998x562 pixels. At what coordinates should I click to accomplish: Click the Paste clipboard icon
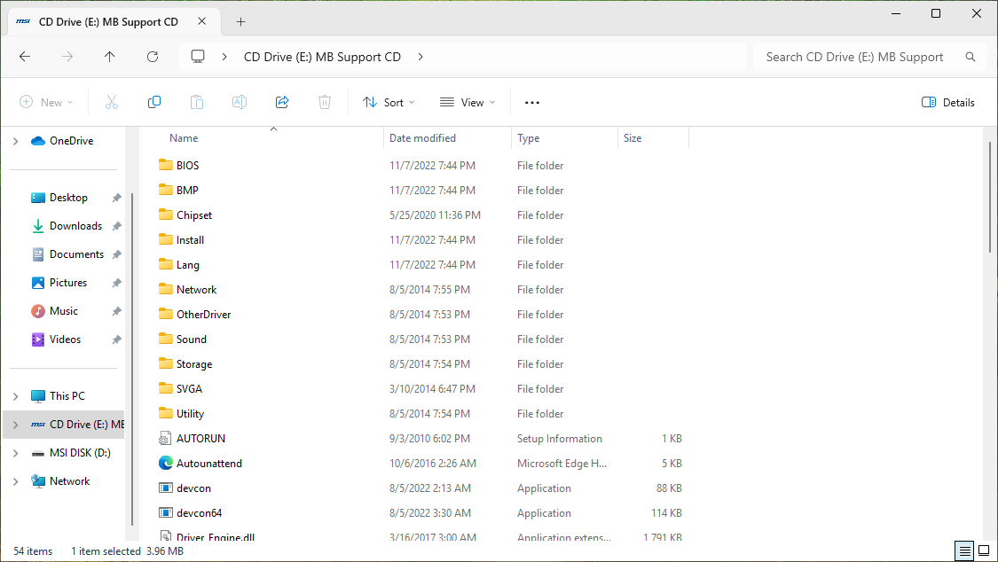click(197, 102)
